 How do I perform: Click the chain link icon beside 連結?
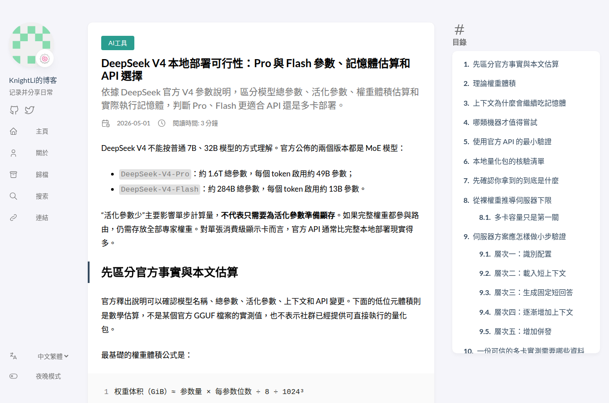(x=13, y=218)
